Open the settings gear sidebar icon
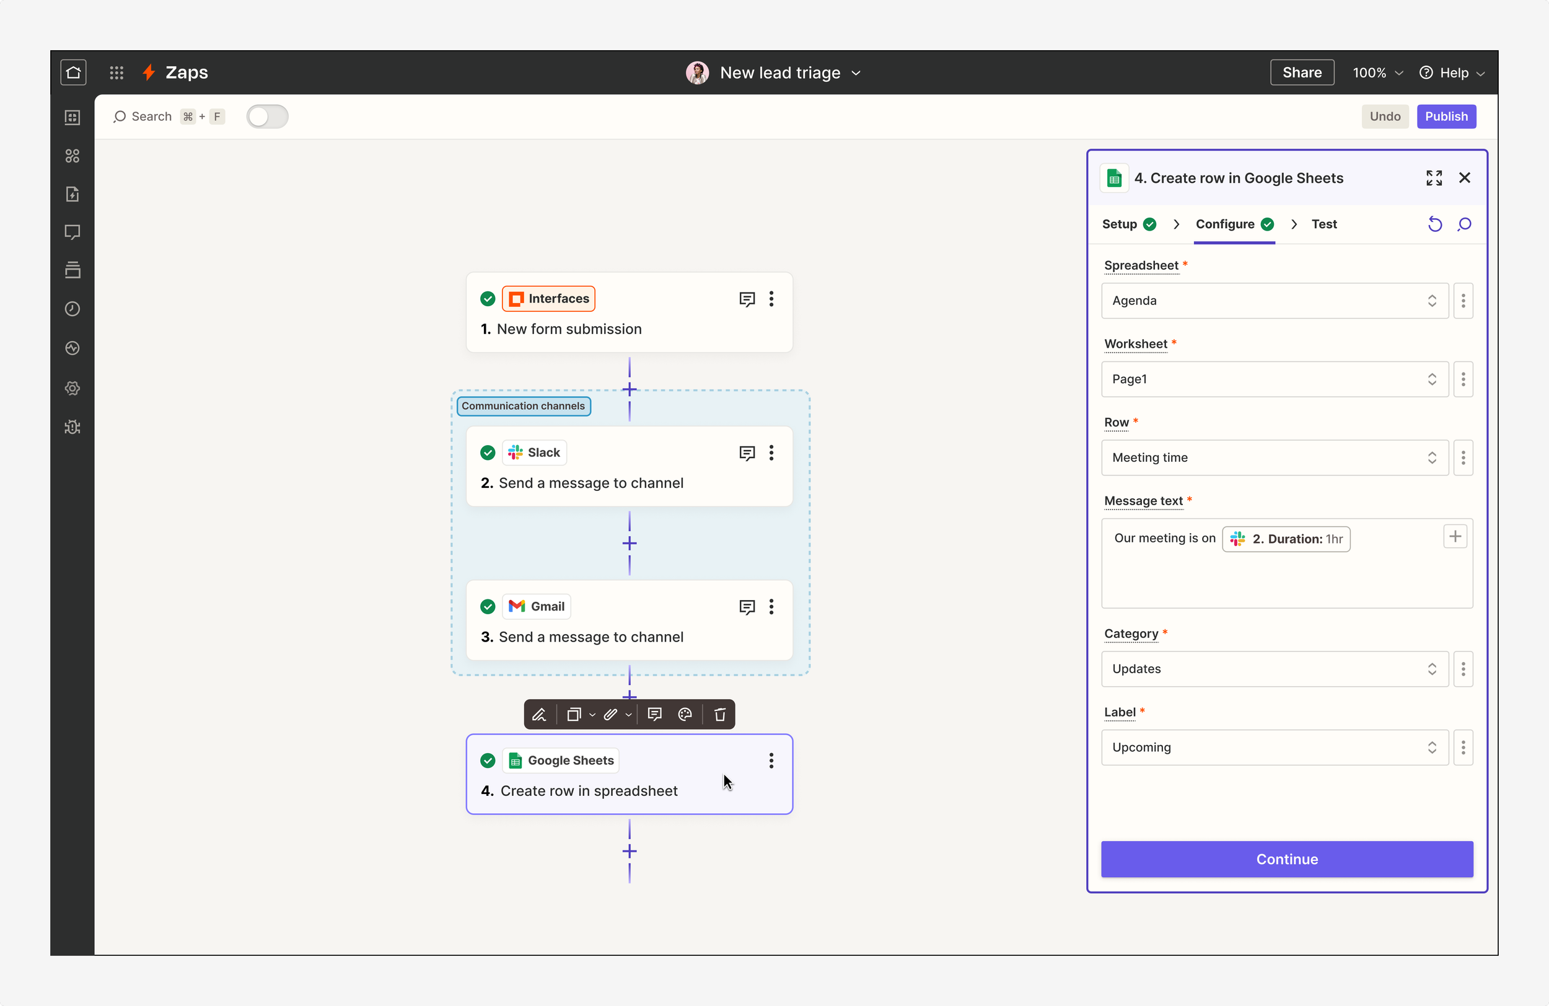The image size is (1549, 1006). click(x=72, y=388)
